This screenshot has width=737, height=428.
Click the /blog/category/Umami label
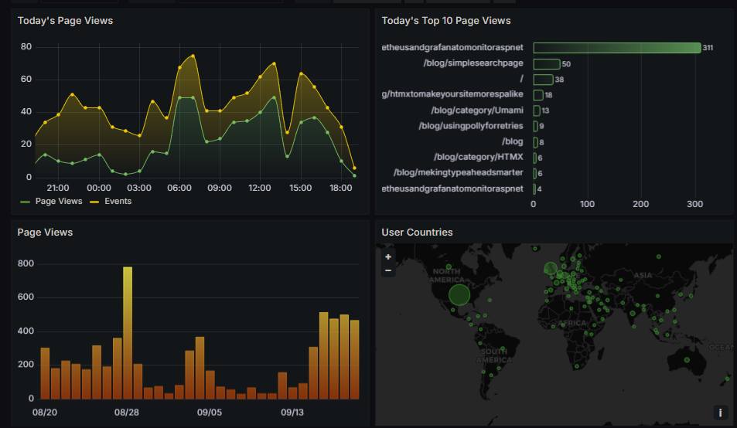point(477,110)
